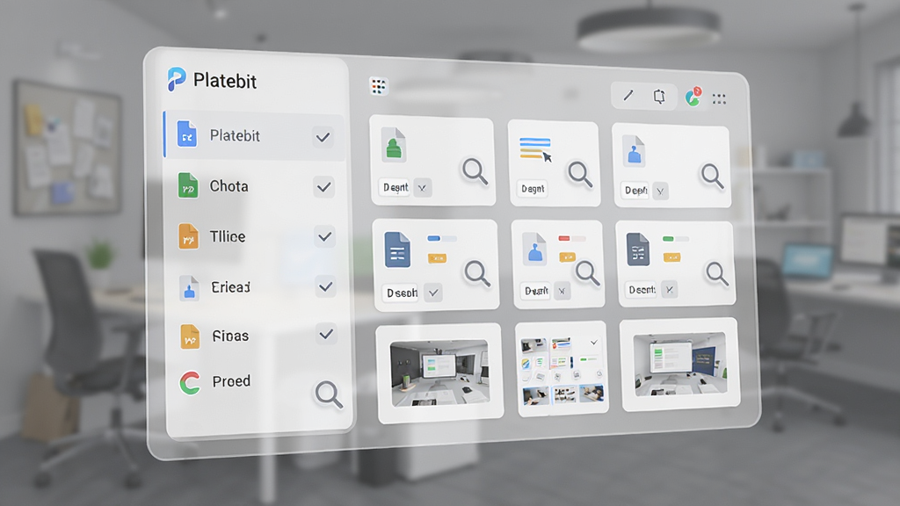
Task: Click the person file icon beside Eriead
Action: (x=189, y=287)
